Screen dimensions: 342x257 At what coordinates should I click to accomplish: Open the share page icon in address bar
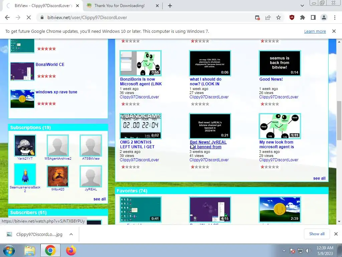pos(268,18)
